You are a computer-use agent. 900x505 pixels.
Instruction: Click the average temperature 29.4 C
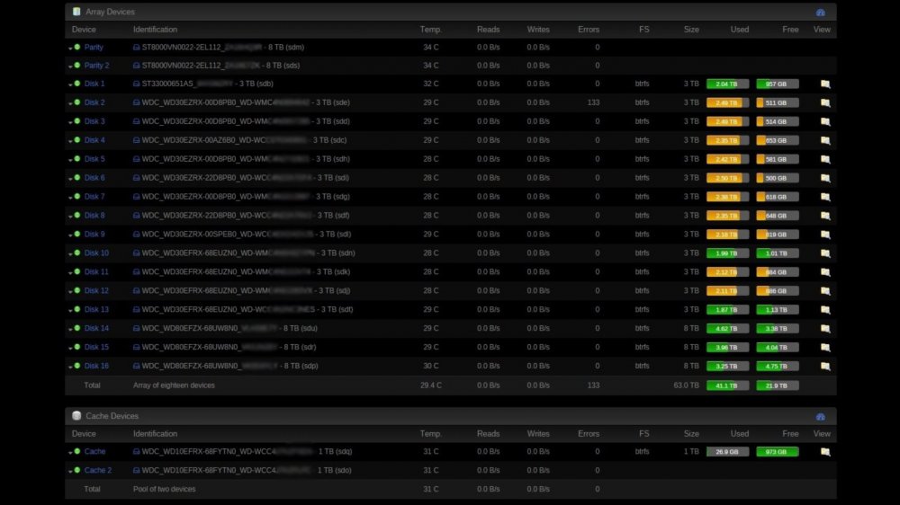click(430, 385)
